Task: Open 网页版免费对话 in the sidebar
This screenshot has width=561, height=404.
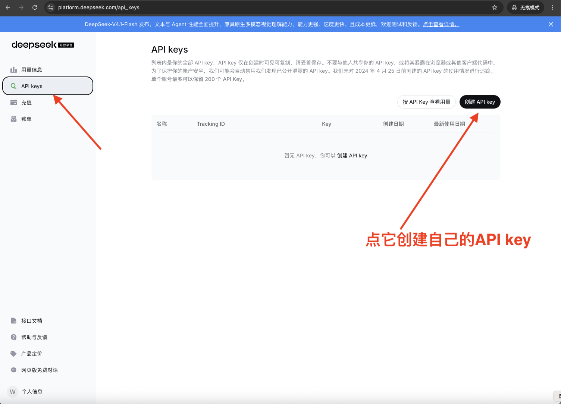Action: (x=48, y=370)
